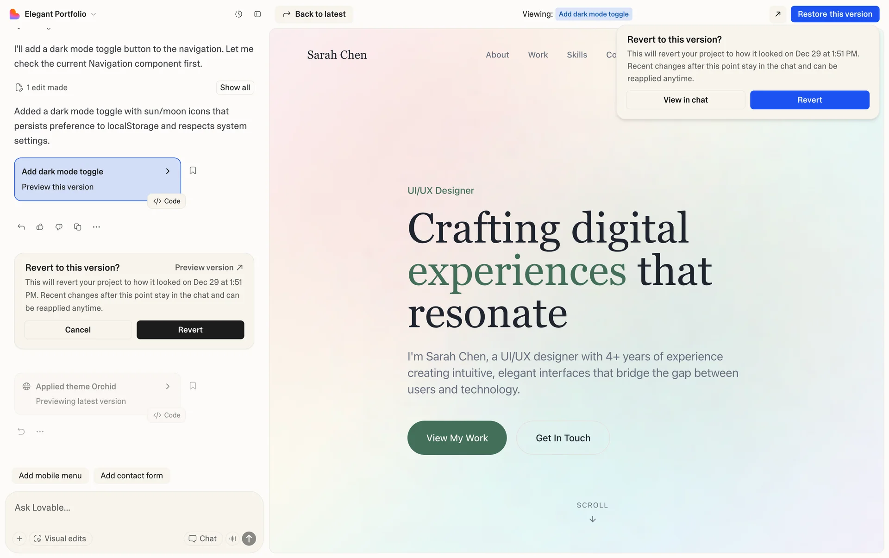Toggle the sidebar panel icon
The width and height of the screenshot is (889, 558).
[x=257, y=14]
